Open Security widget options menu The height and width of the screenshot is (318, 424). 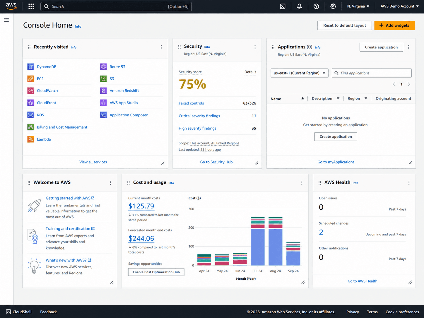click(x=255, y=47)
